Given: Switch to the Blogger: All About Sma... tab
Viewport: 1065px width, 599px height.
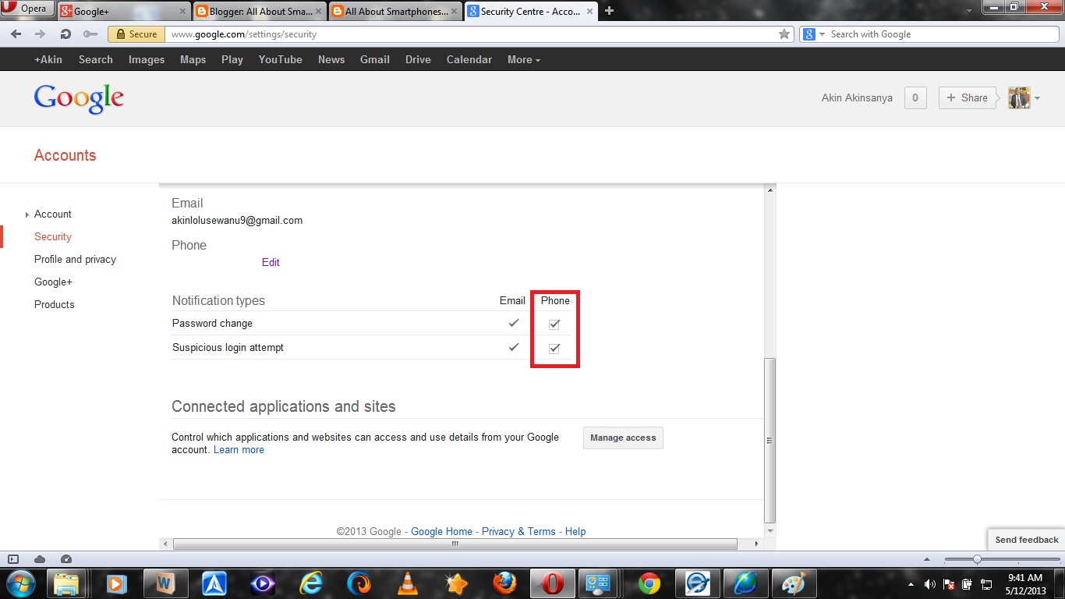Looking at the screenshot, I should click(x=260, y=12).
